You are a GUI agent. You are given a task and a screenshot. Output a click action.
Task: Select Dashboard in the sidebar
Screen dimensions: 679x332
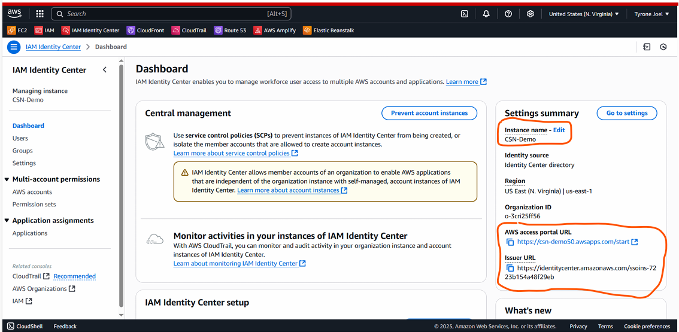pos(28,126)
